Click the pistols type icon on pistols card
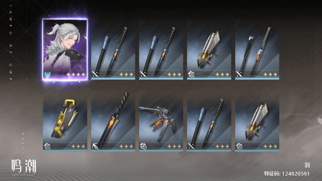This screenshot has height=181, width=322. point(143,146)
